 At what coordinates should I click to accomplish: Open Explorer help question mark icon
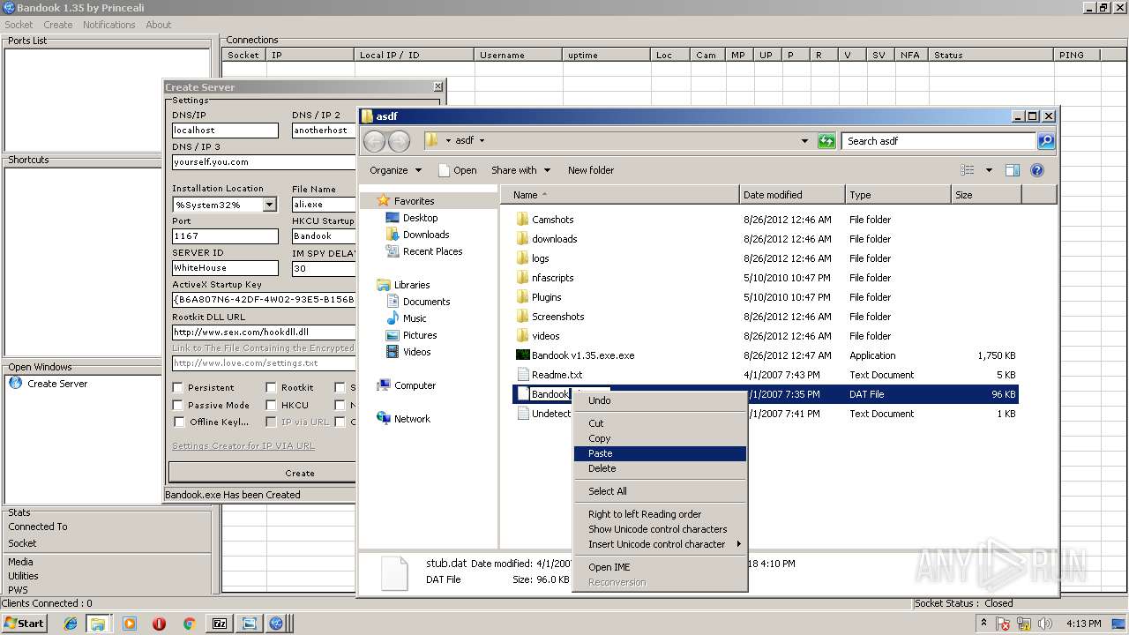point(1037,170)
